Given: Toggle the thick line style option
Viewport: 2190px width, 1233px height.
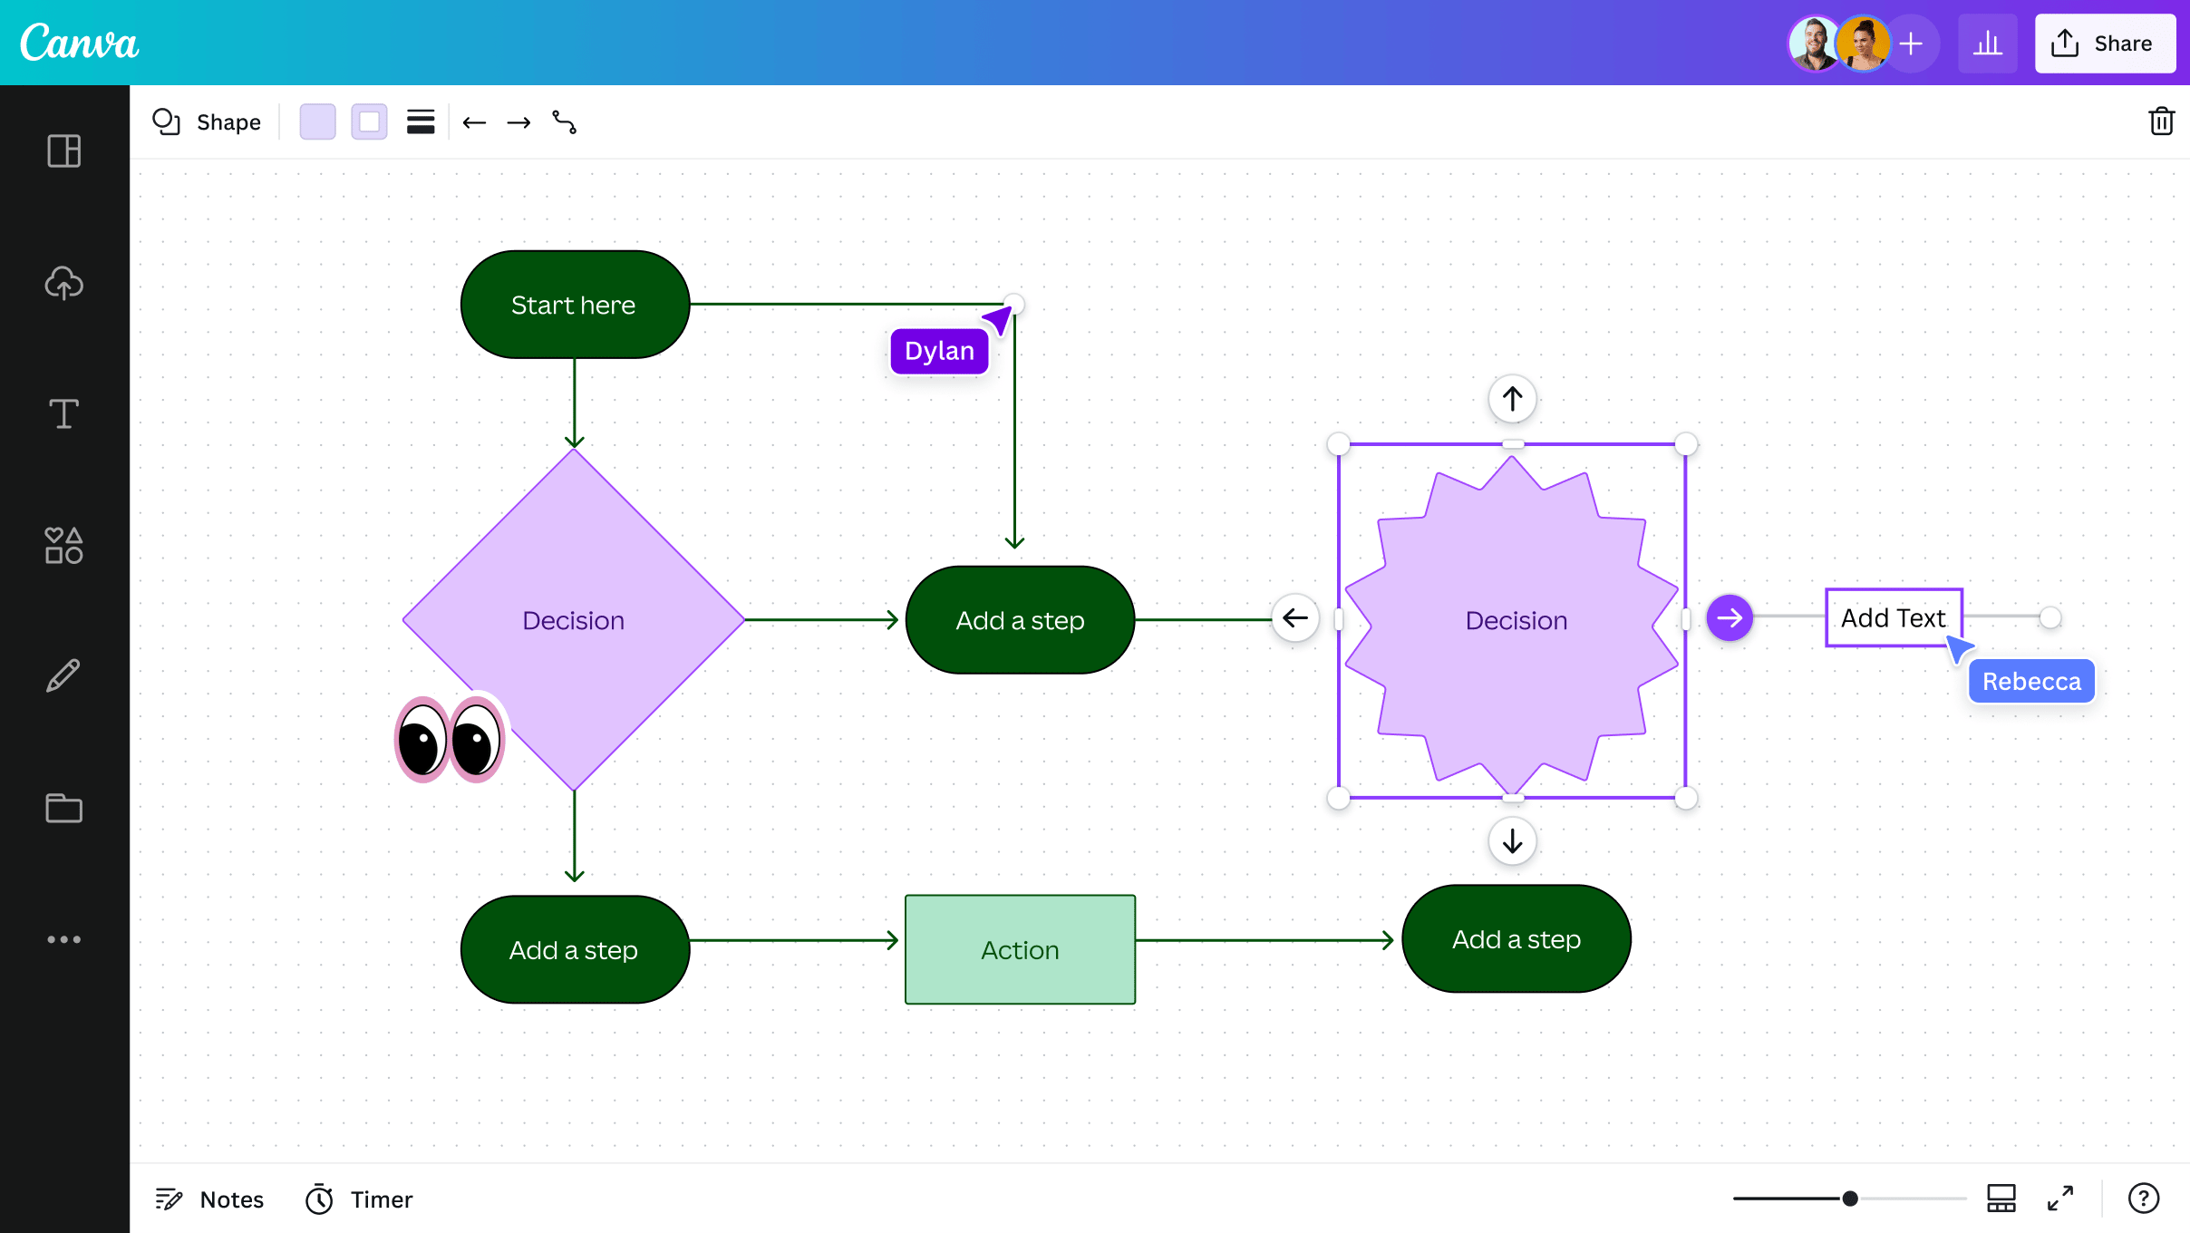Looking at the screenshot, I should click(422, 121).
